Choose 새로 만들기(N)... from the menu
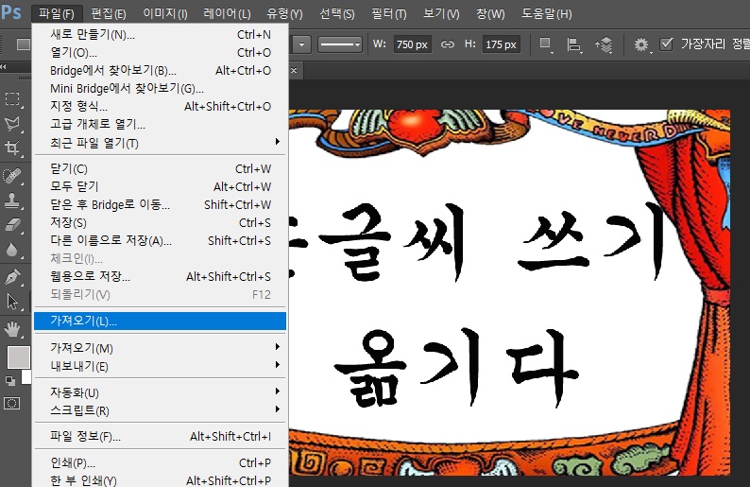This screenshot has height=487, width=750. click(161, 34)
